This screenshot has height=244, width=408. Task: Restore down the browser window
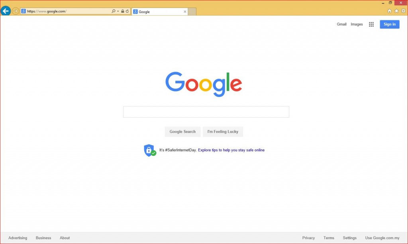click(390, 3)
